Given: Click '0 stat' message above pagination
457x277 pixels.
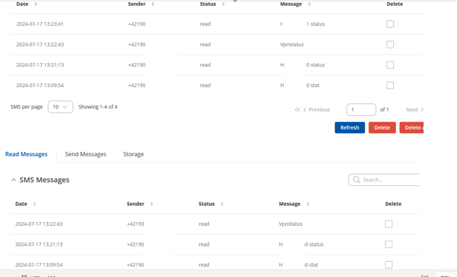Looking at the screenshot, I should [x=313, y=85].
